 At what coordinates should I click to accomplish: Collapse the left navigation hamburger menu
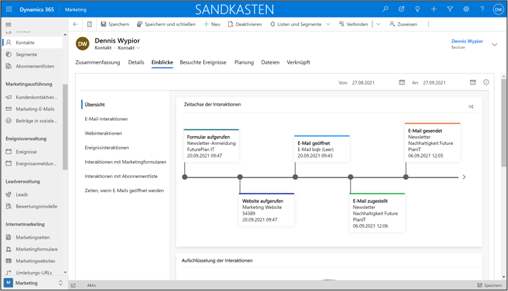9,24
